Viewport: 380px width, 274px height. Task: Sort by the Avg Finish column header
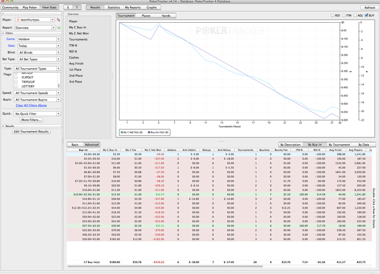coord(335,150)
